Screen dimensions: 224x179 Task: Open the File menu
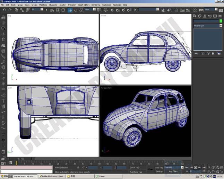(x=2, y=5)
